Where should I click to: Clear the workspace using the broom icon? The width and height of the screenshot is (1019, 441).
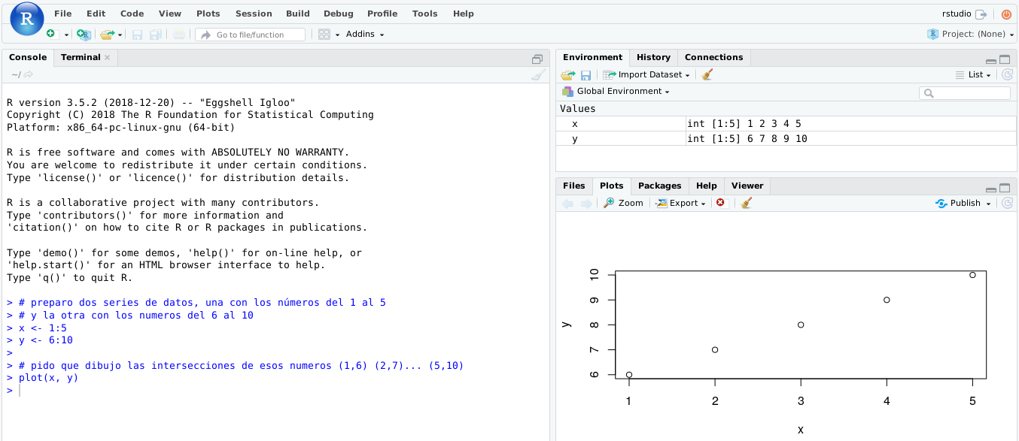coord(706,74)
